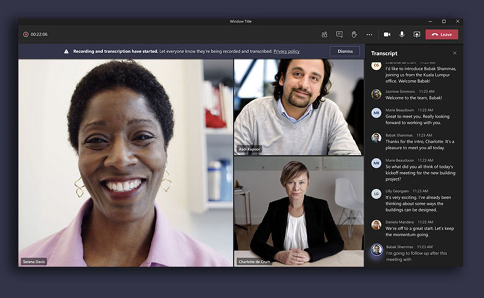Screen dimensions: 484x298
Task: Open the More actions ellipsis menu
Action: coord(370,34)
